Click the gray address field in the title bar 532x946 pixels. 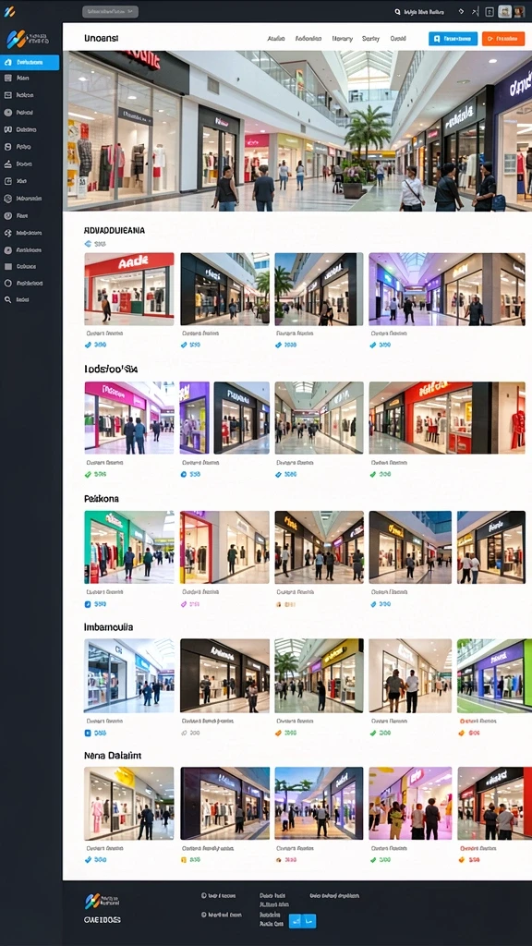(x=111, y=11)
